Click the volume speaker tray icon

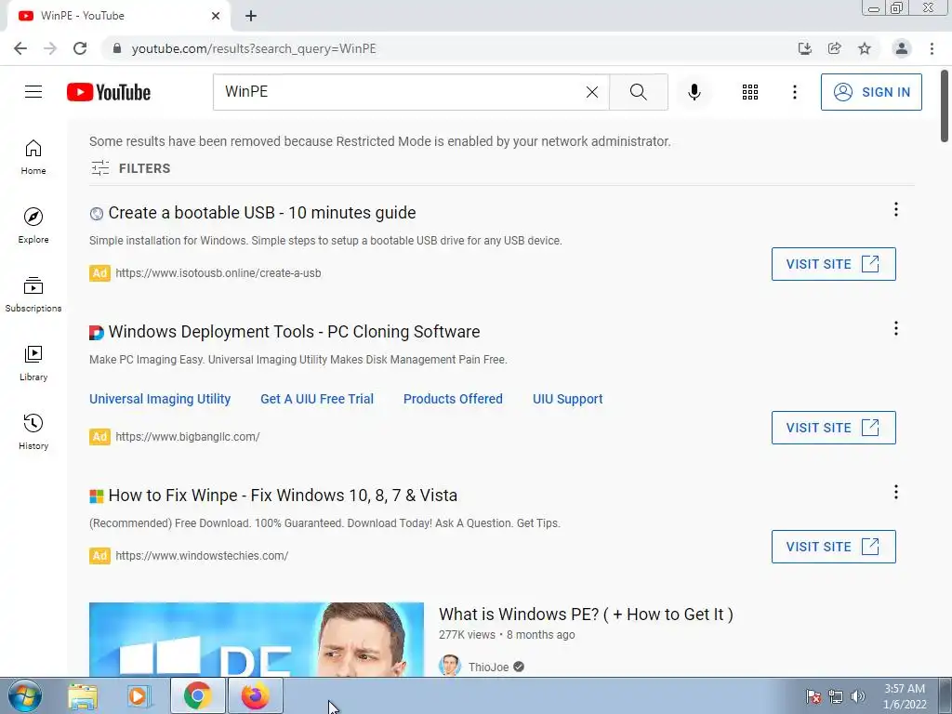point(858,696)
